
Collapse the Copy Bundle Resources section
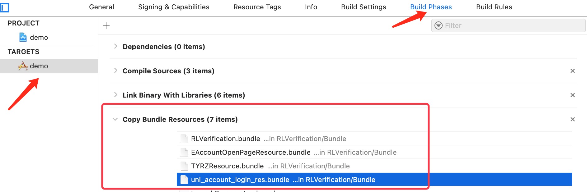point(115,119)
